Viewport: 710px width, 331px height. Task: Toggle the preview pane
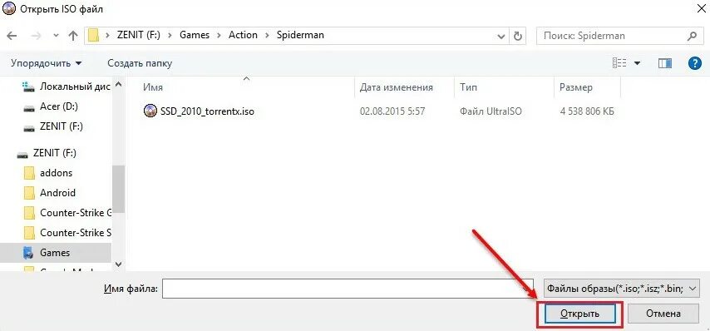(x=665, y=63)
